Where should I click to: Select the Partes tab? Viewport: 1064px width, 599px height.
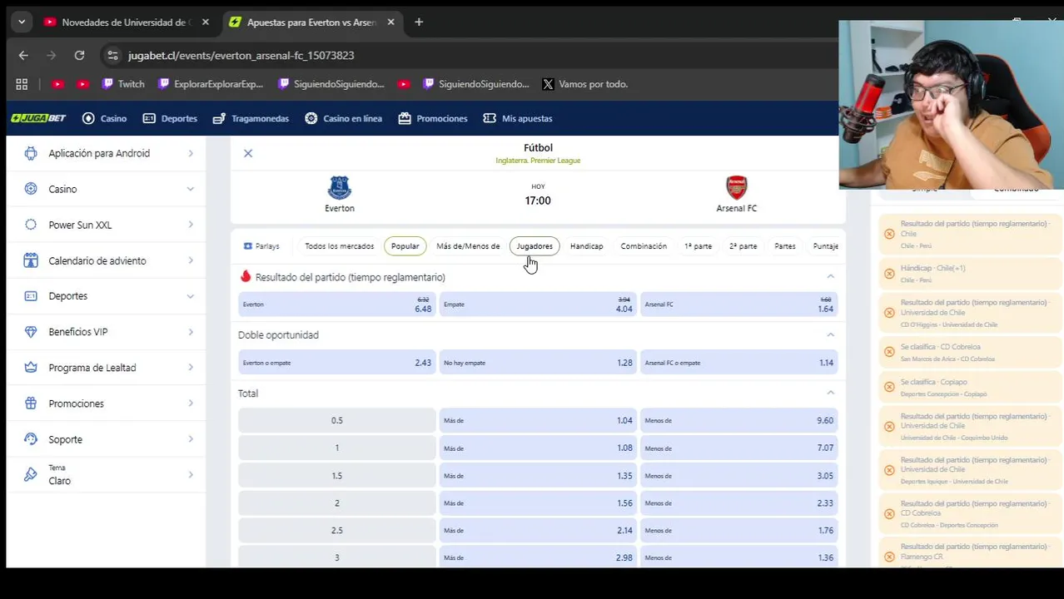785,246
